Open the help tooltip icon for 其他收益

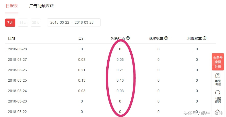tap(205, 38)
